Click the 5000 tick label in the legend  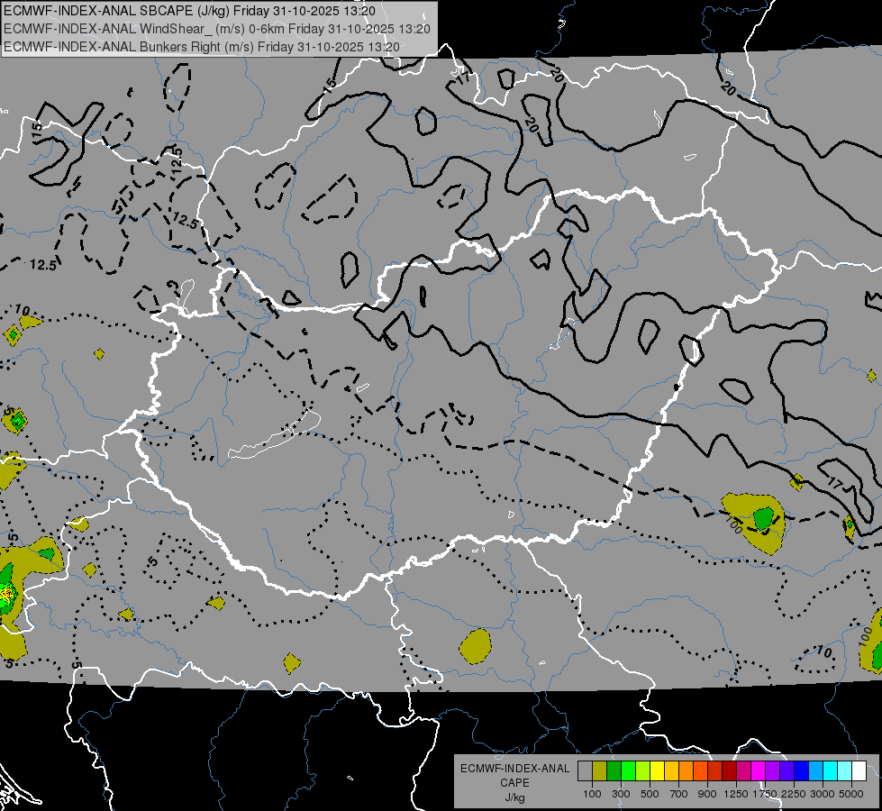pyautogui.click(x=851, y=794)
